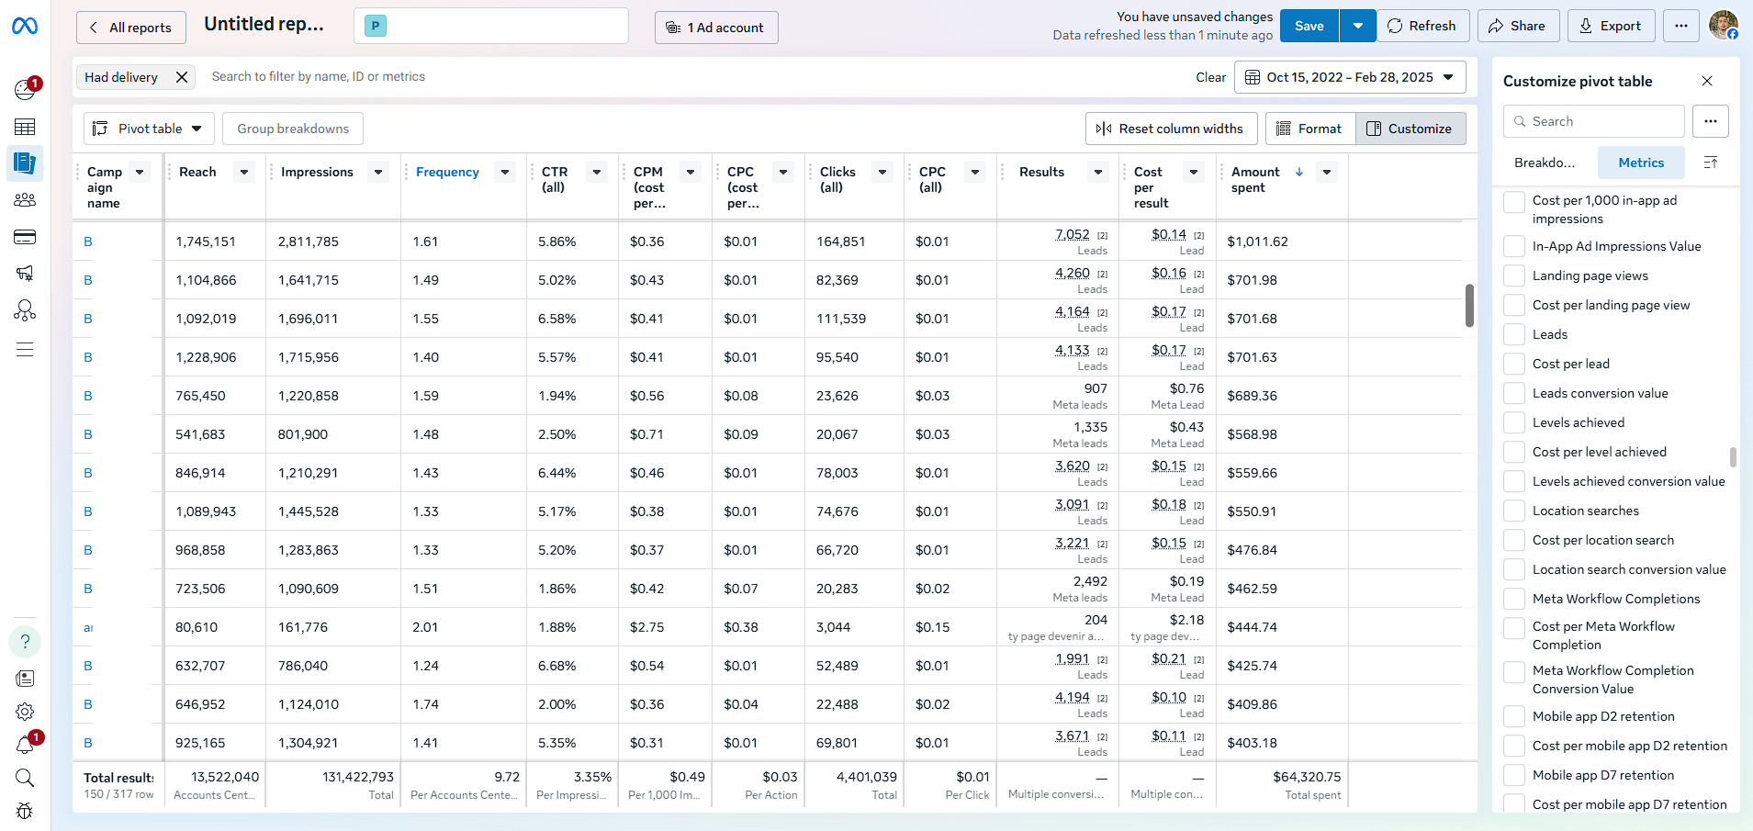
Task: Click the megaphone advertising icon in sidebar
Action: click(x=25, y=274)
